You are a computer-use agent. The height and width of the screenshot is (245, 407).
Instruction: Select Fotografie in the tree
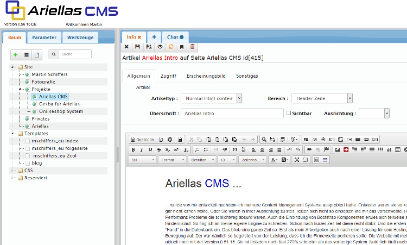coord(43,82)
